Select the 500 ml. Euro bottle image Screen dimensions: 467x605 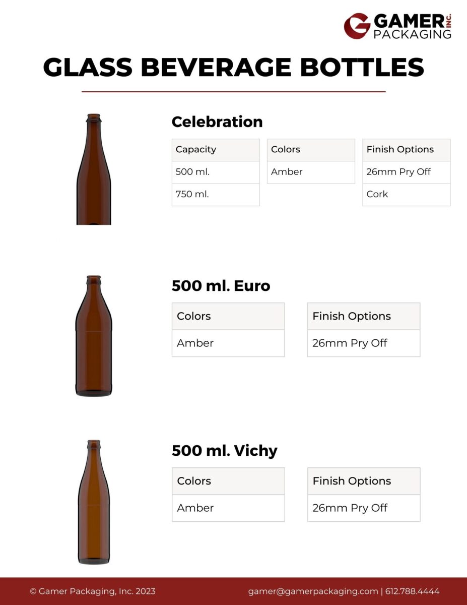94,336
